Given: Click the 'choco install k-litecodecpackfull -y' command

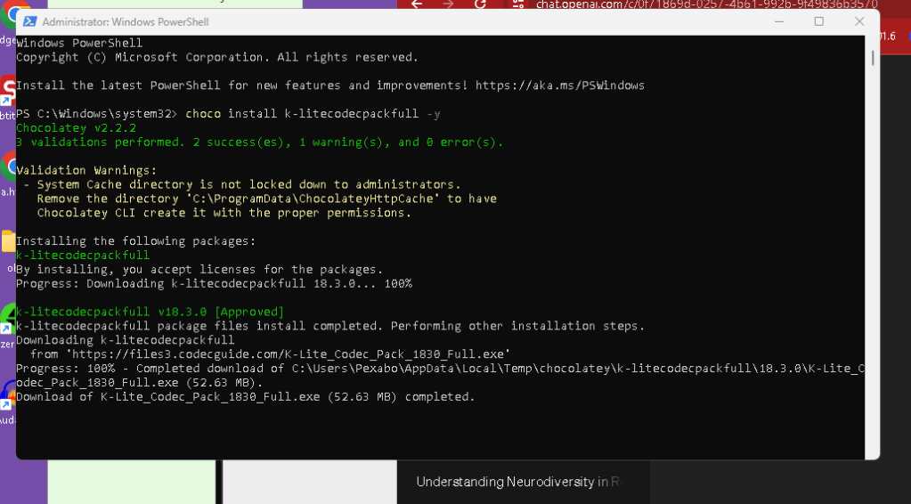Looking at the screenshot, I should [313, 114].
